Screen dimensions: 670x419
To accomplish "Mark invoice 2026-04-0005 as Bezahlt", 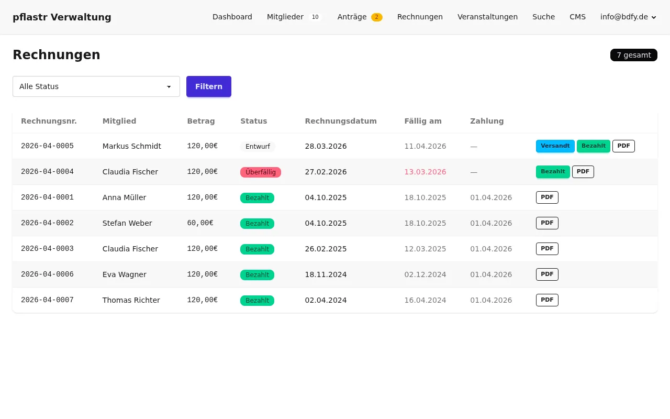I will point(593,146).
